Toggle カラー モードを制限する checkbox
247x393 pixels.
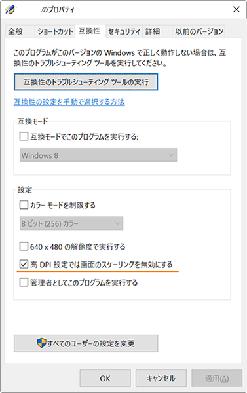24,205
